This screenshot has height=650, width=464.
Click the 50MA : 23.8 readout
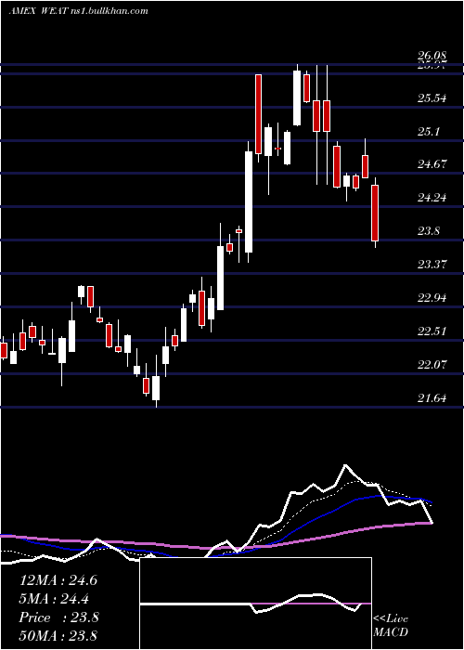pyautogui.click(x=58, y=636)
